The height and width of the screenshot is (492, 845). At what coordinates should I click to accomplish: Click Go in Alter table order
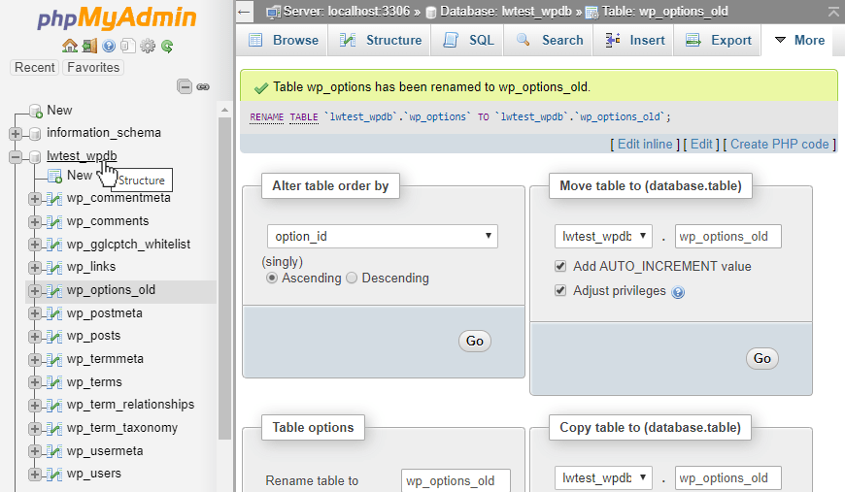click(475, 341)
